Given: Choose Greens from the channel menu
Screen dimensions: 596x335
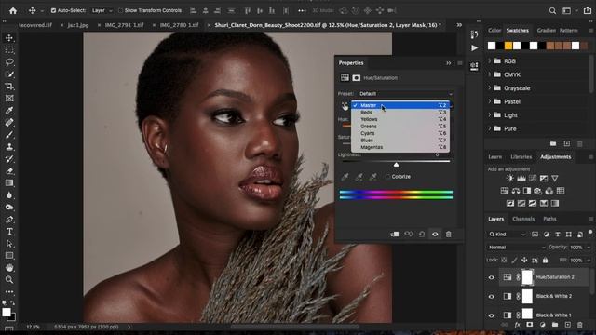Looking at the screenshot, I should point(400,127).
